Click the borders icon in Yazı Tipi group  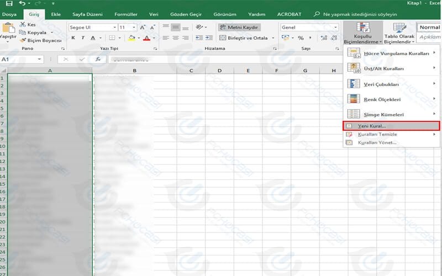pyautogui.click(x=112, y=38)
